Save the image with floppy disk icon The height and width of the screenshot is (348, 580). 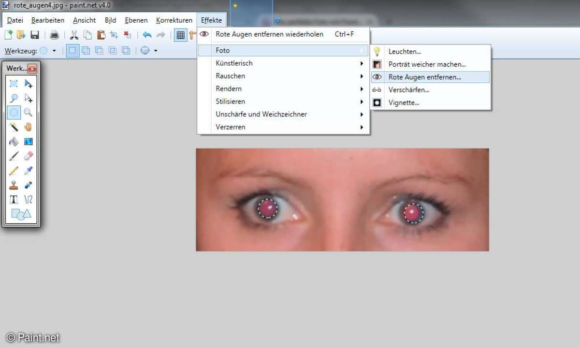[x=35, y=35]
